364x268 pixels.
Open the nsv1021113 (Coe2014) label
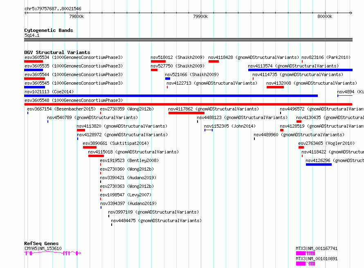pos(49,92)
